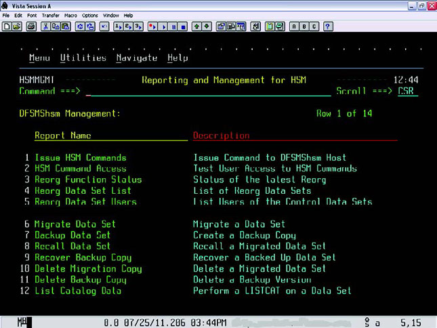Click the 12:44 time display
Image resolution: width=437 pixels, height=328 pixels.
406,80
